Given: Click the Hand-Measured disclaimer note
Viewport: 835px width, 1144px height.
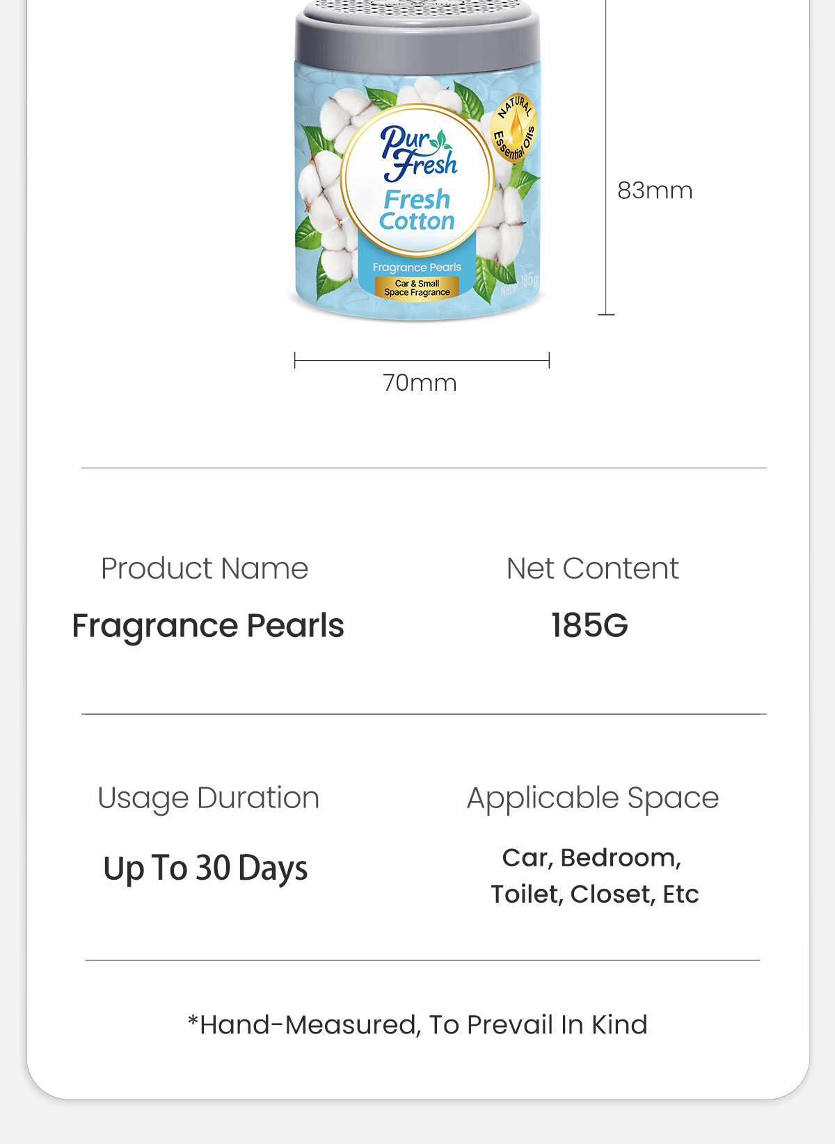Looking at the screenshot, I should 417,1025.
